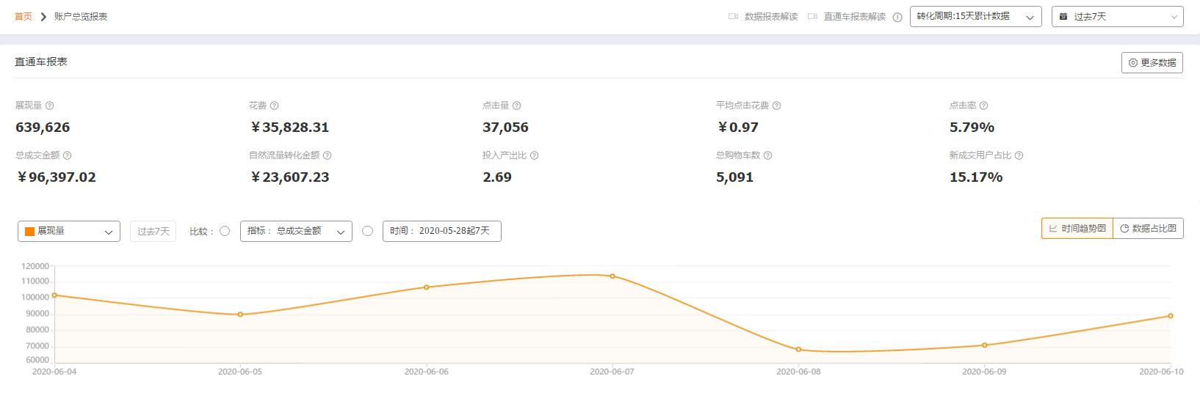Click 账户总览报表 breadcrumb
Screen dimensions: 1200x409
tap(81, 16)
